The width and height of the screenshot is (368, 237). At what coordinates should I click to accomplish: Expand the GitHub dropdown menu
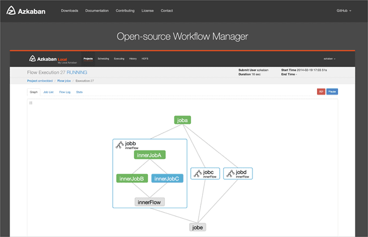point(344,11)
